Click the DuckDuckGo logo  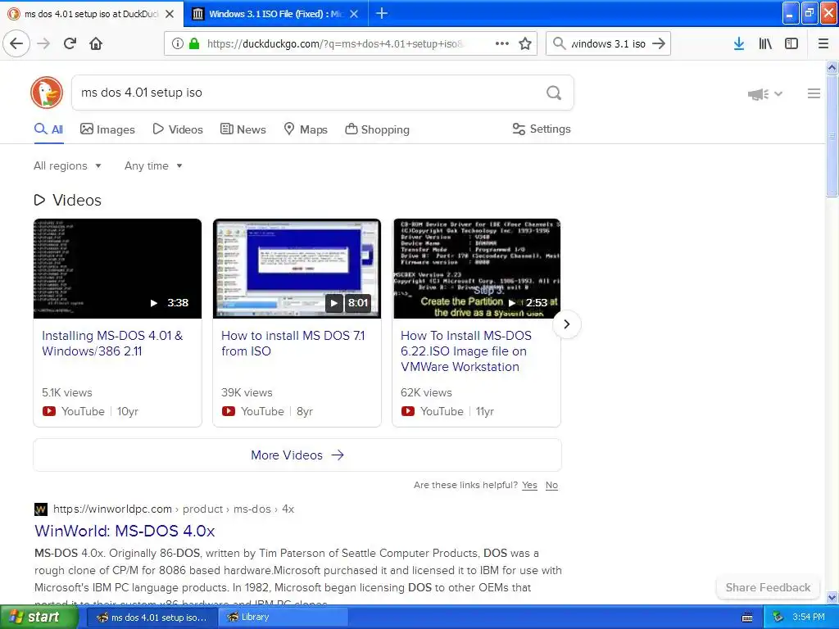coord(47,93)
